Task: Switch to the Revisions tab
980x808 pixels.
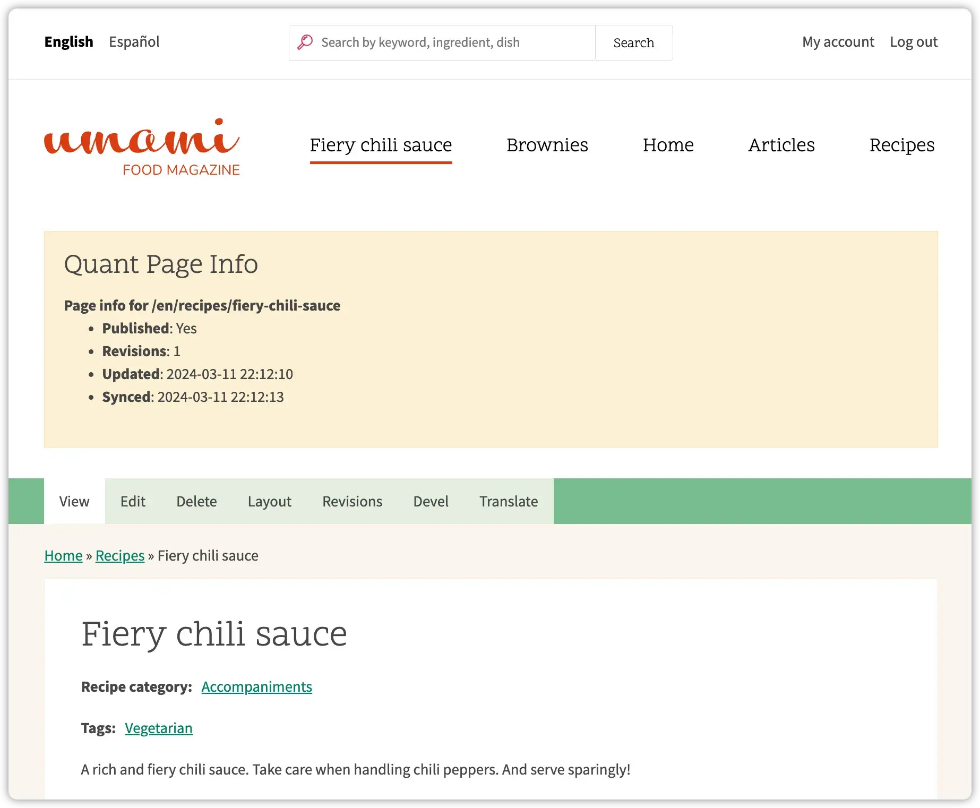Action: pos(352,501)
